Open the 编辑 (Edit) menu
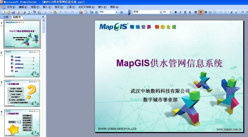The height and width of the screenshot is (137, 248). click(23, 7)
